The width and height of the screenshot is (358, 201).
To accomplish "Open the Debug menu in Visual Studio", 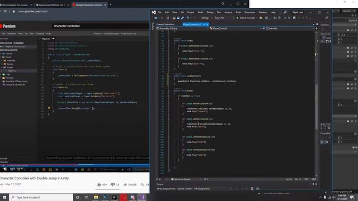I will click(x=210, y=12).
